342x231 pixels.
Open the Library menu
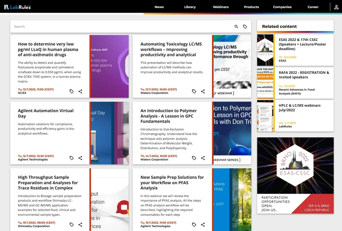[x=190, y=7]
